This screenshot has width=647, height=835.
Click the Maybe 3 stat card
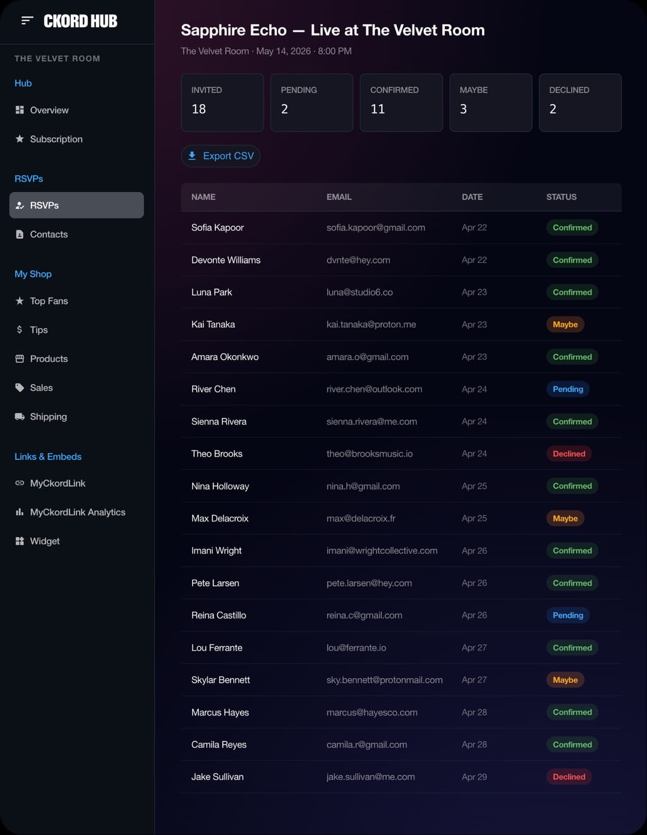(491, 103)
